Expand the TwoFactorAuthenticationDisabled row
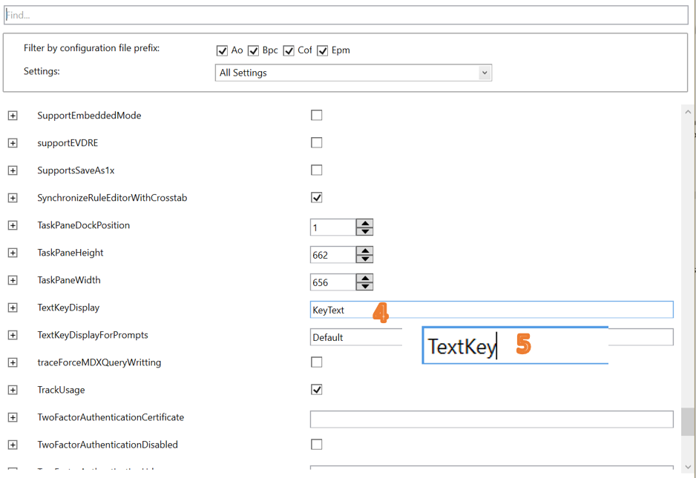The image size is (696, 478). [13, 445]
